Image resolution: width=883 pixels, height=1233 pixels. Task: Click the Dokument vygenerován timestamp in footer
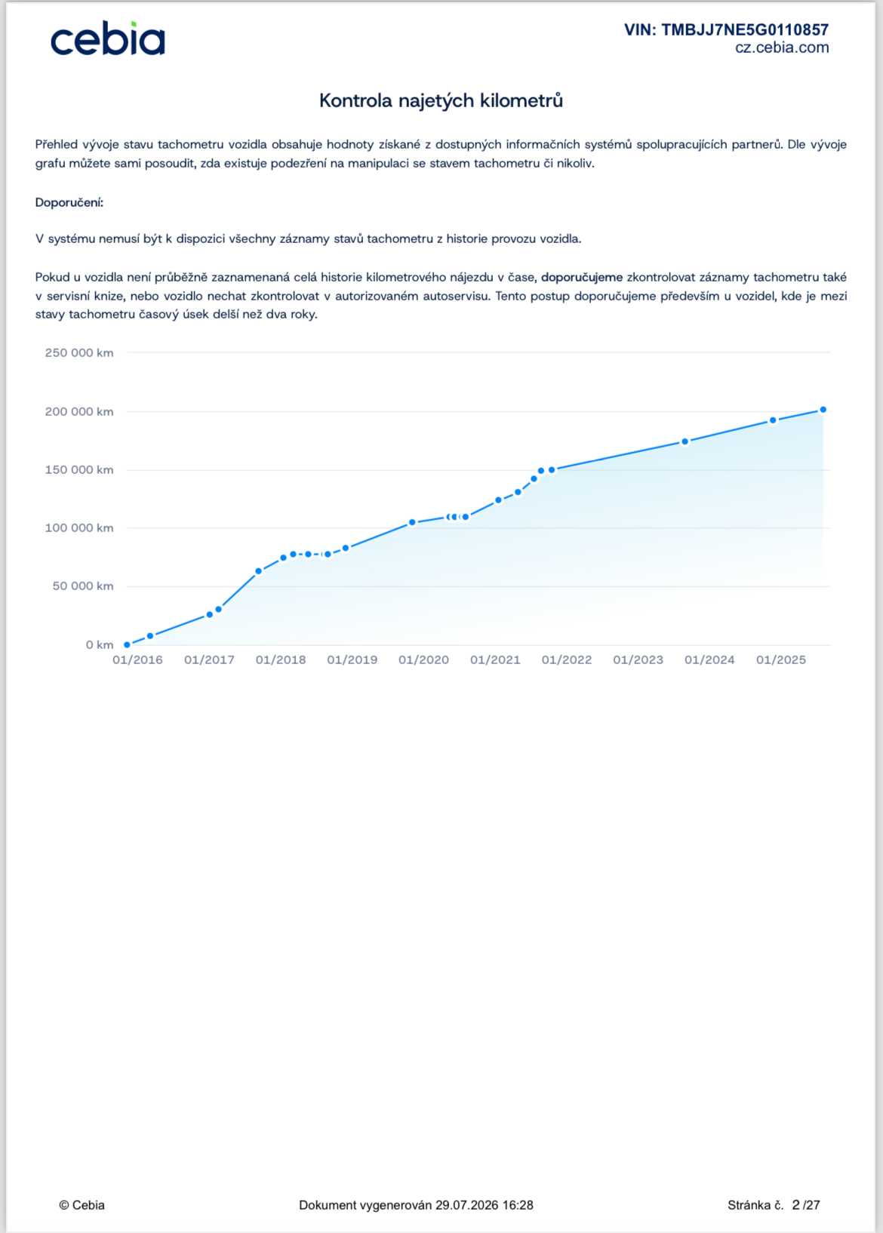click(x=416, y=1205)
